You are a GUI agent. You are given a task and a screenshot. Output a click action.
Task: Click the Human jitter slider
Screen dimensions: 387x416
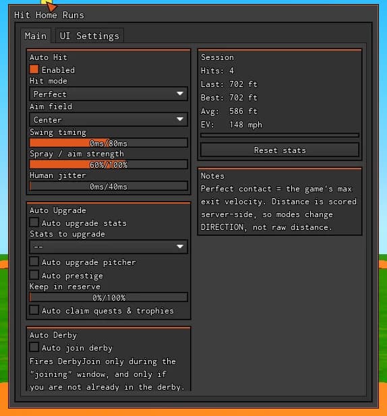(109, 186)
